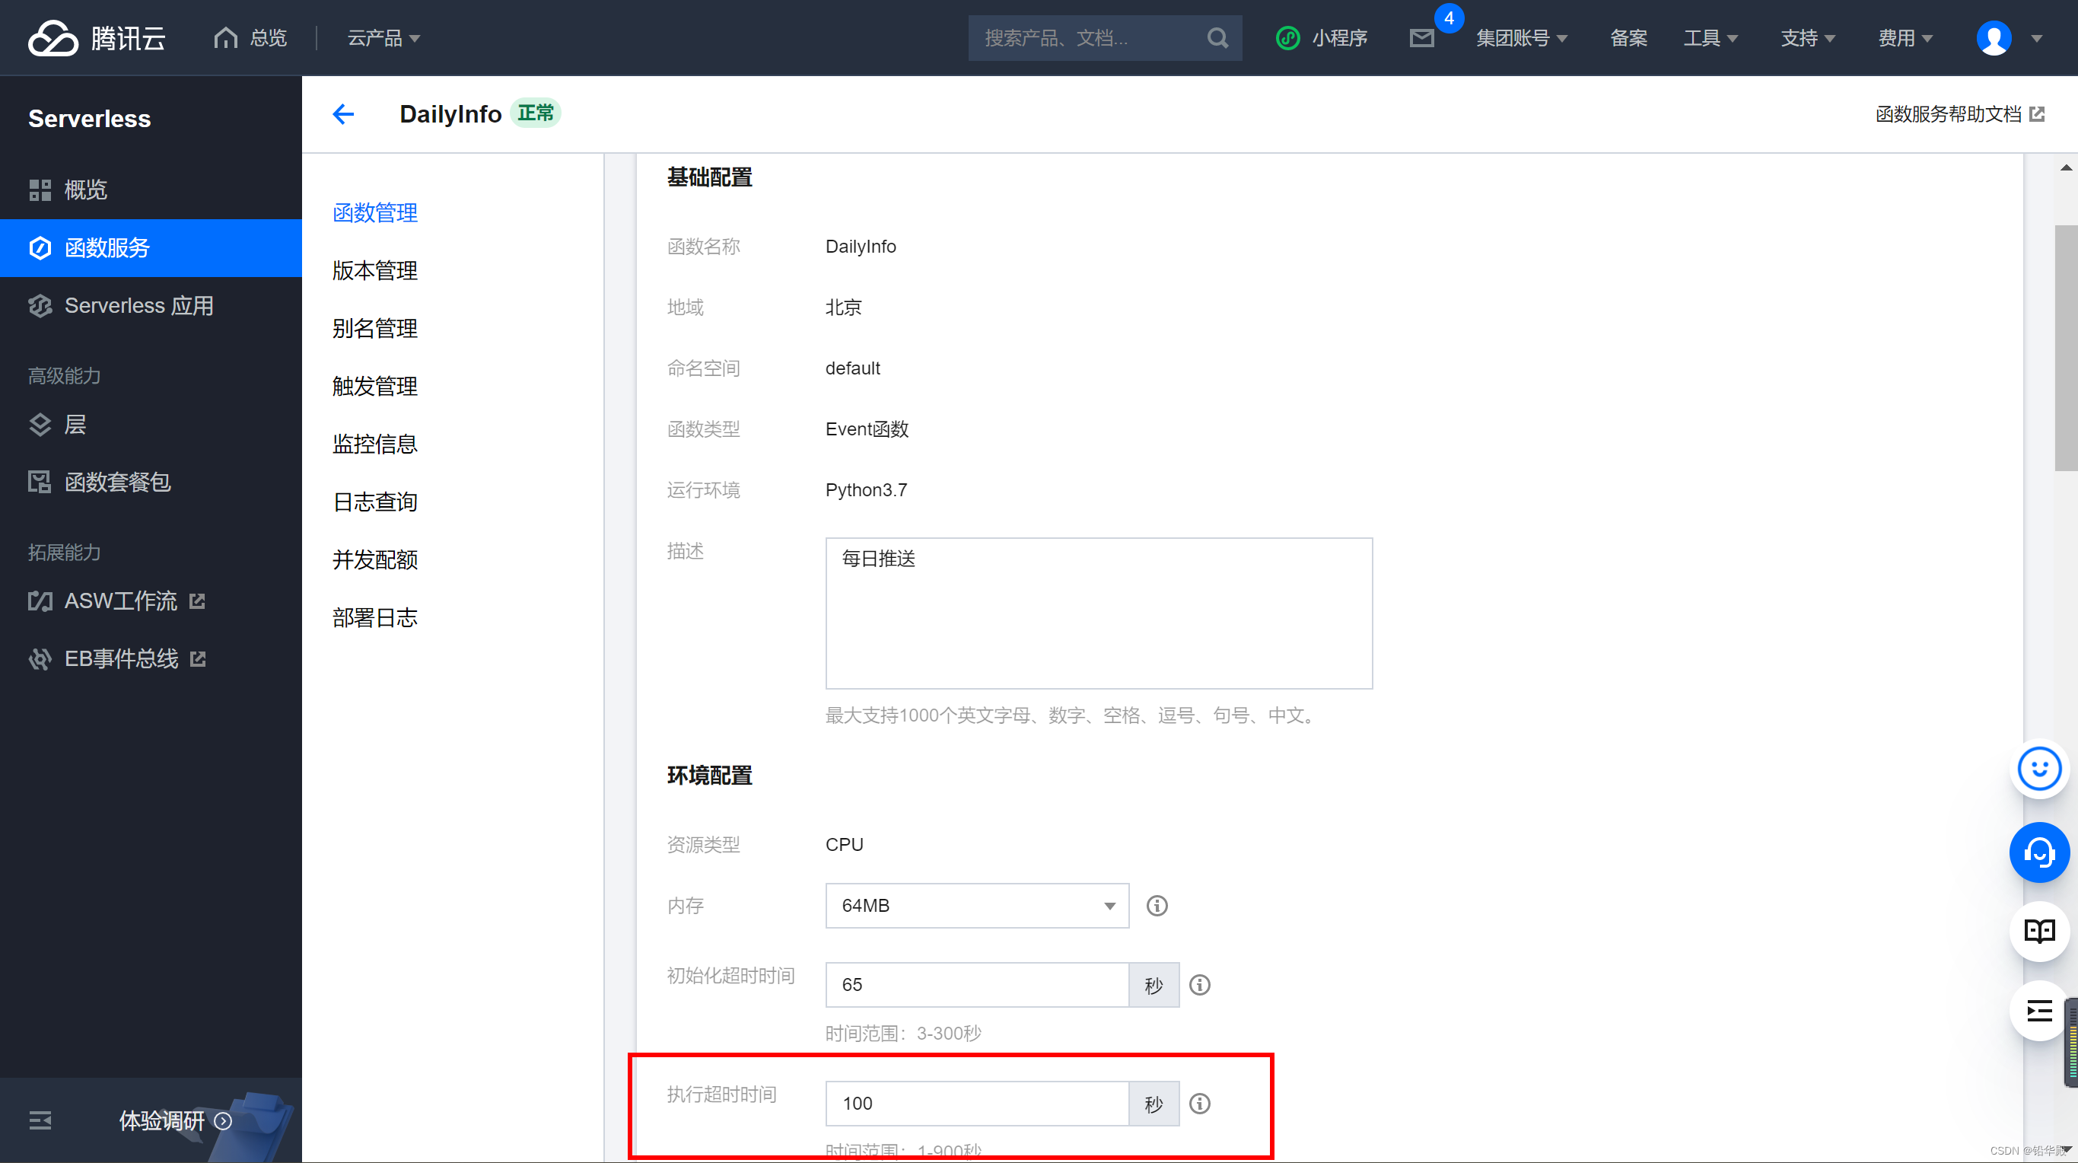Image resolution: width=2078 pixels, height=1163 pixels.
Task: Open the customer service headset icon
Action: pyautogui.click(x=2038, y=852)
